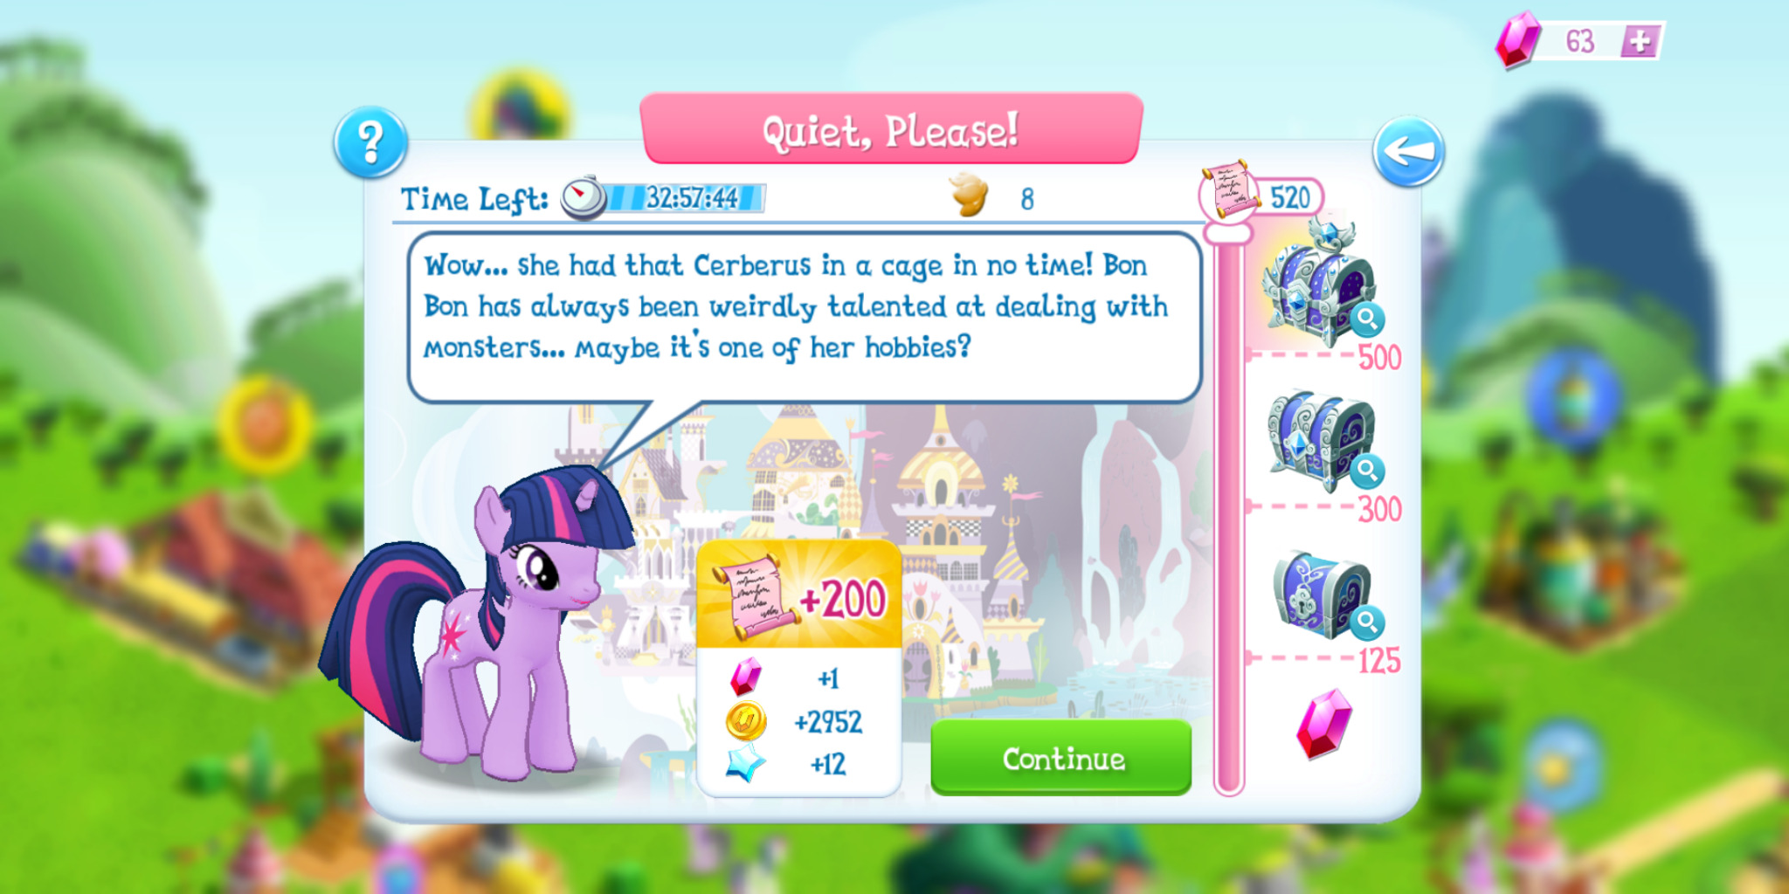The width and height of the screenshot is (1789, 894).
Task: Click the gem counter showing 63
Action: [x=1579, y=41]
